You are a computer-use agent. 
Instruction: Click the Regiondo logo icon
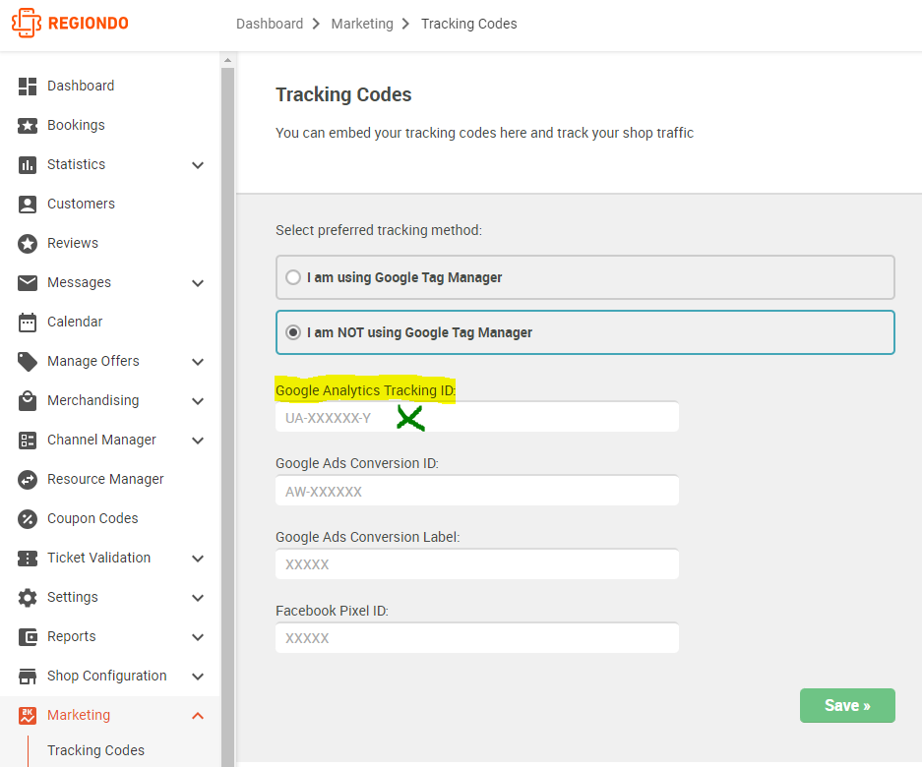[x=27, y=23]
